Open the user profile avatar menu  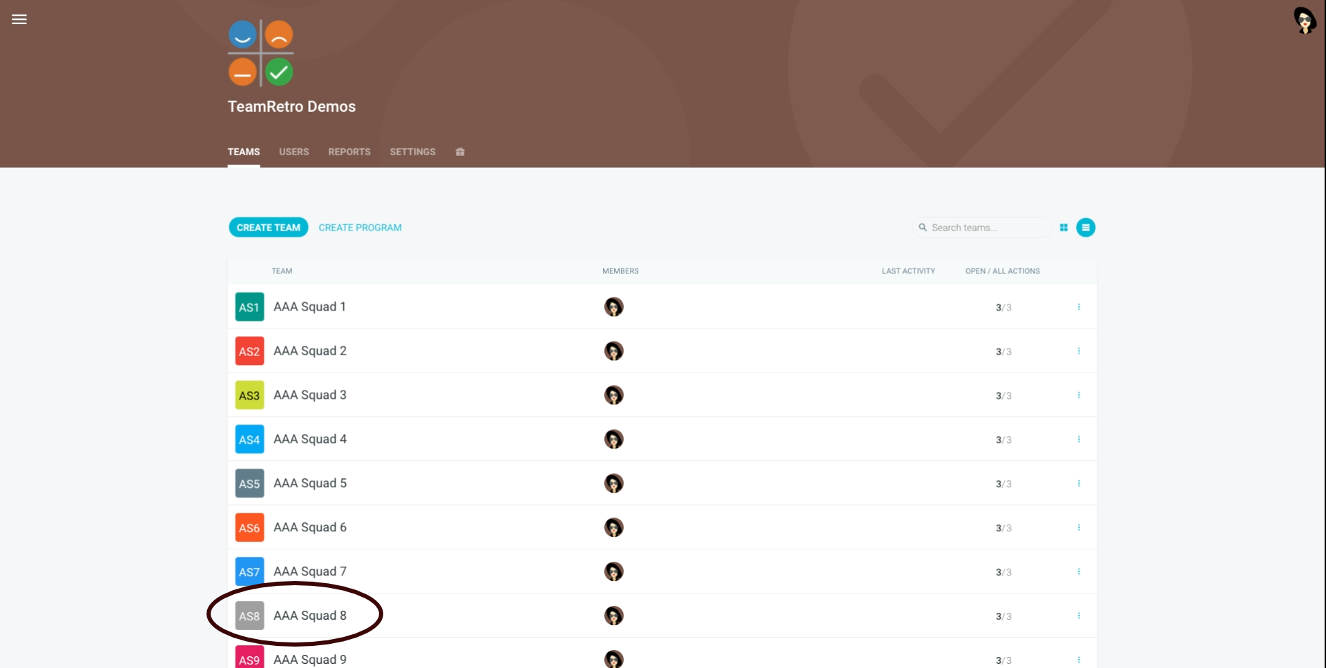point(1305,20)
